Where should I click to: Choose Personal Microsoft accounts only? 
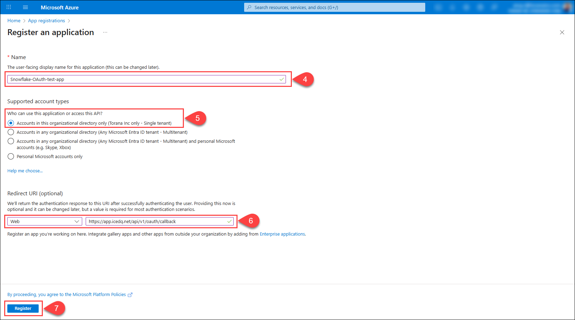(x=11, y=156)
